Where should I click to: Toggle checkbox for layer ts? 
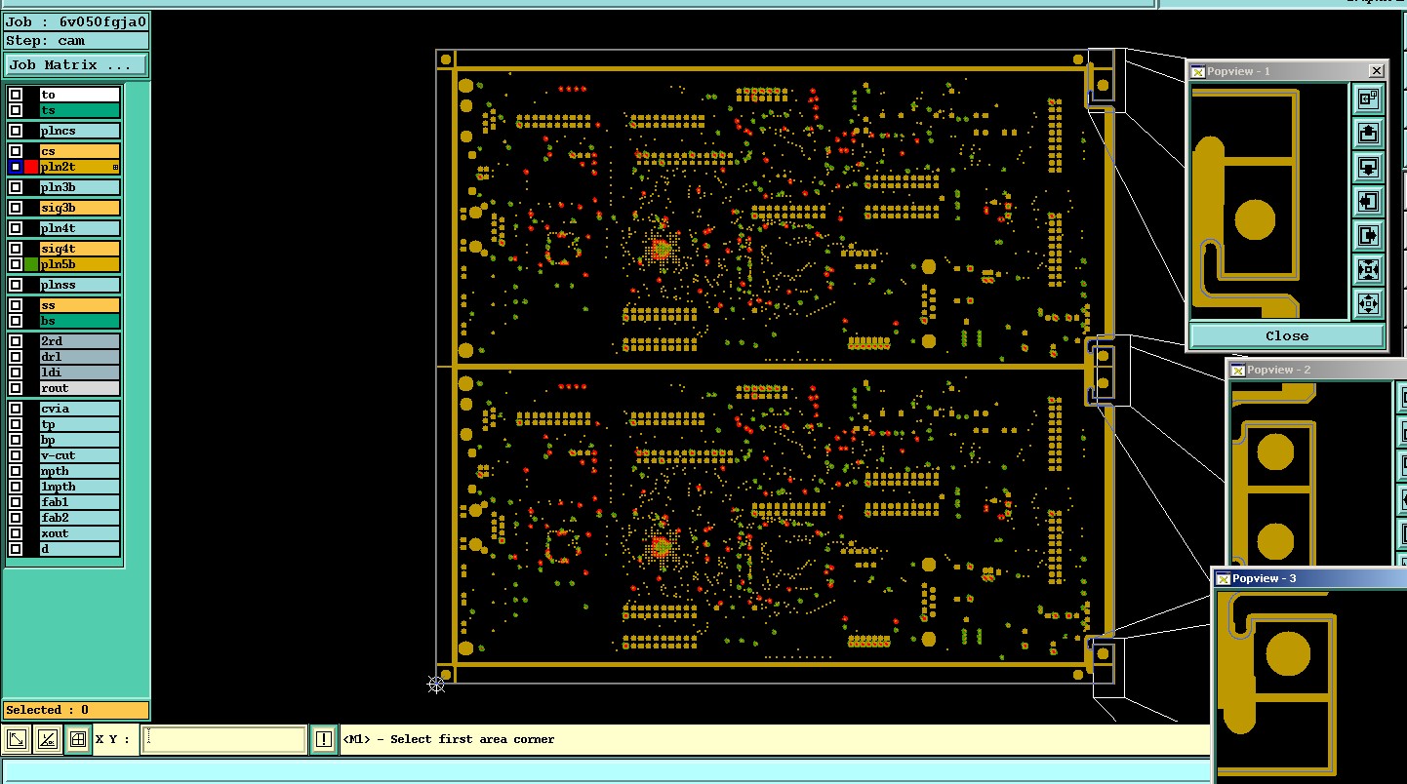[16, 110]
